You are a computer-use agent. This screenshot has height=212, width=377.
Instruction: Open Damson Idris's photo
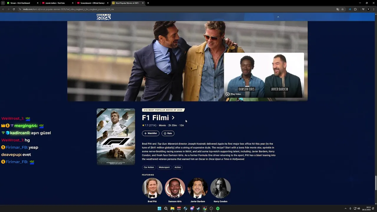(175, 188)
